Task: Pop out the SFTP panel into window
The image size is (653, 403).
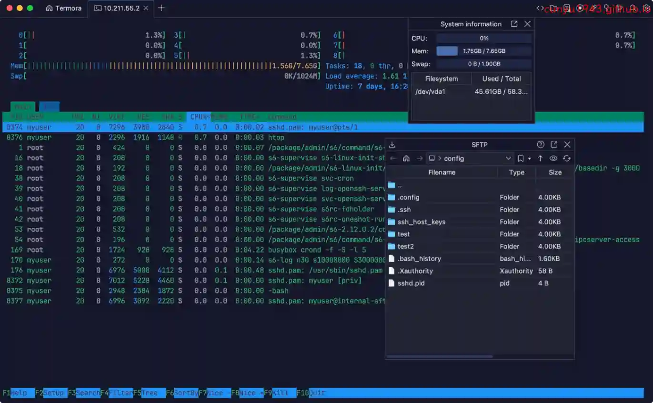Action: click(554, 145)
